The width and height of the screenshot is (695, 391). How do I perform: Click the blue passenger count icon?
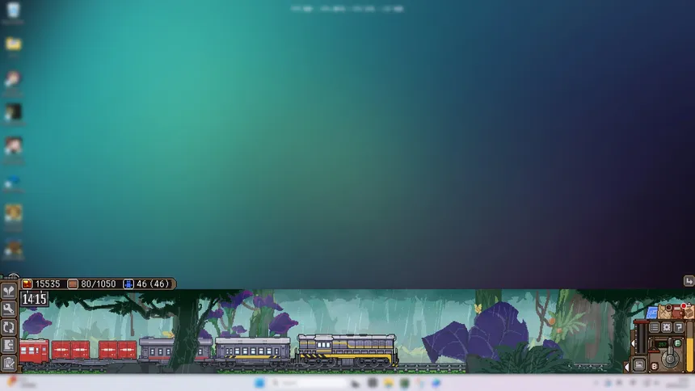(128, 284)
